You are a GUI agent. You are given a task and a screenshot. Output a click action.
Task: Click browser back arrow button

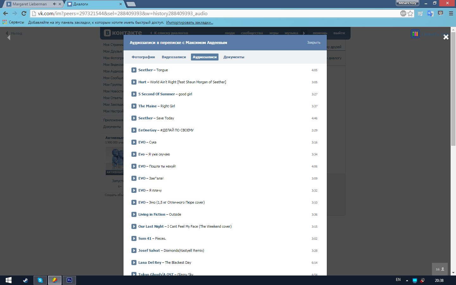(5, 13)
